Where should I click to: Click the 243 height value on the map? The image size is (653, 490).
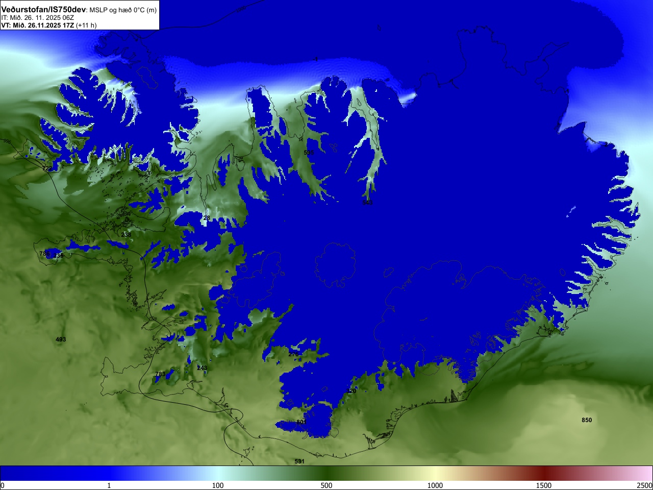(x=202, y=368)
